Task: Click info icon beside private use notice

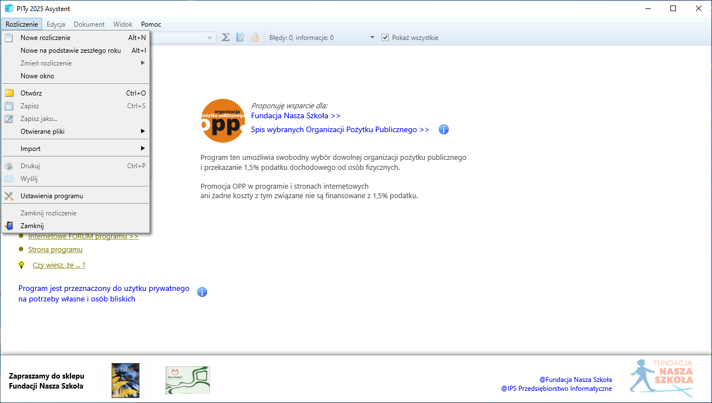Action: coord(202,292)
